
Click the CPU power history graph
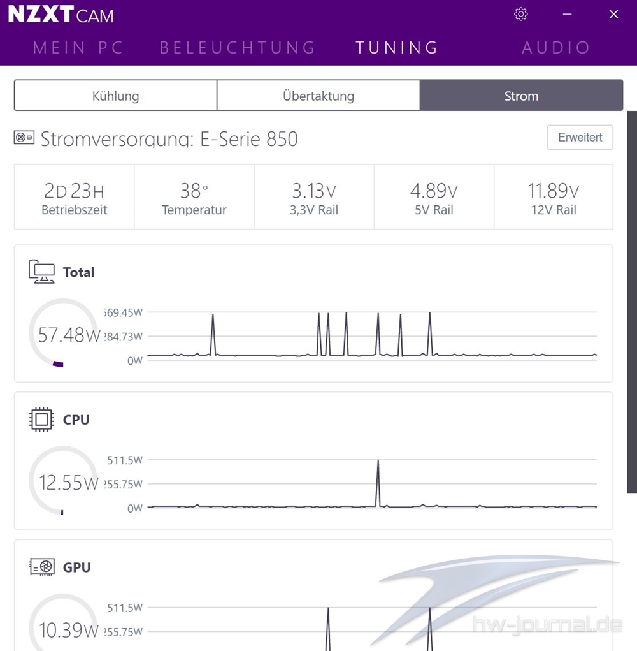pos(372,483)
